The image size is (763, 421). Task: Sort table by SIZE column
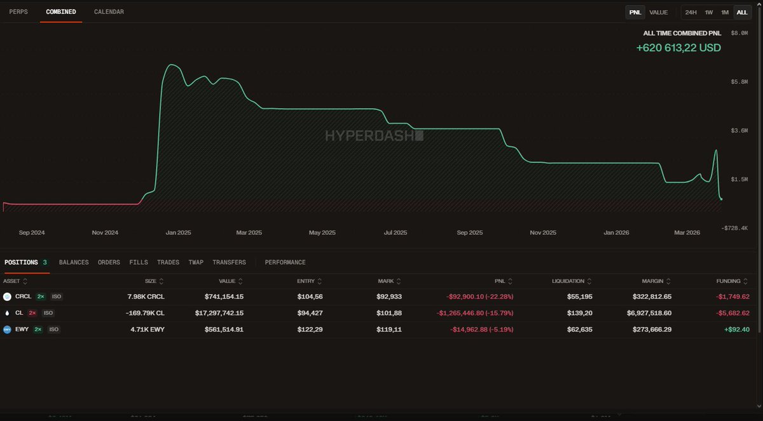pyautogui.click(x=154, y=281)
